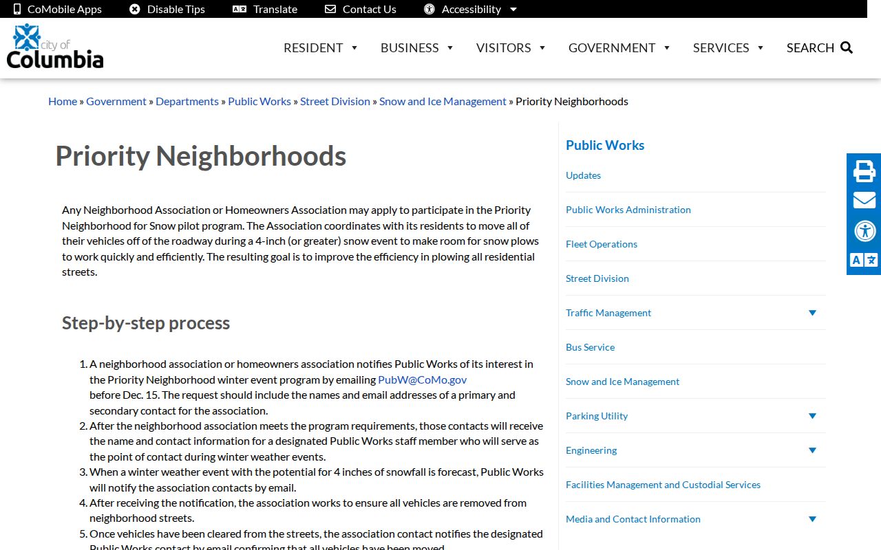Open Bus Service sidebar link
Viewport: 881px width, 550px height.
click(x=591, y=347)
